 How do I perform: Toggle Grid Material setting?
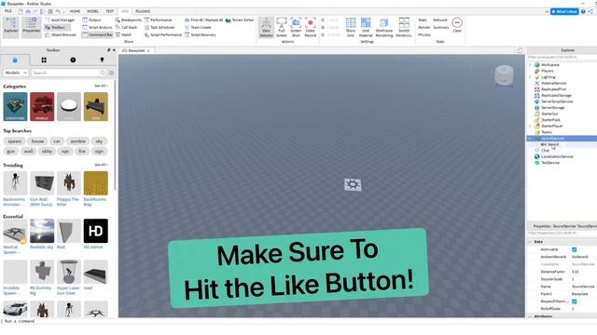coord(366,27)
